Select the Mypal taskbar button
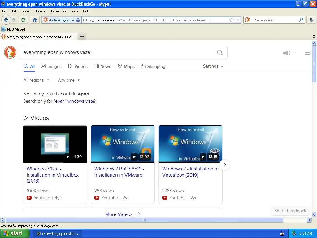 click(57, 234)
